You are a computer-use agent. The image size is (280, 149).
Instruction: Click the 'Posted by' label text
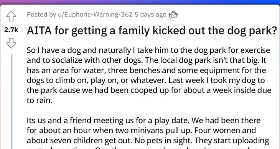41,15
